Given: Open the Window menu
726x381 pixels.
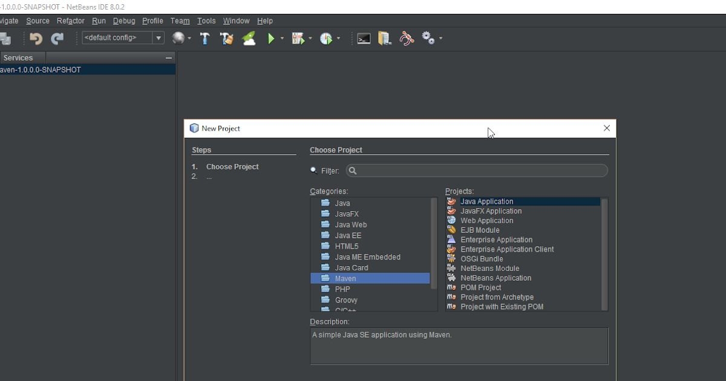Looking at the screenshot, I should pos(236,21).
